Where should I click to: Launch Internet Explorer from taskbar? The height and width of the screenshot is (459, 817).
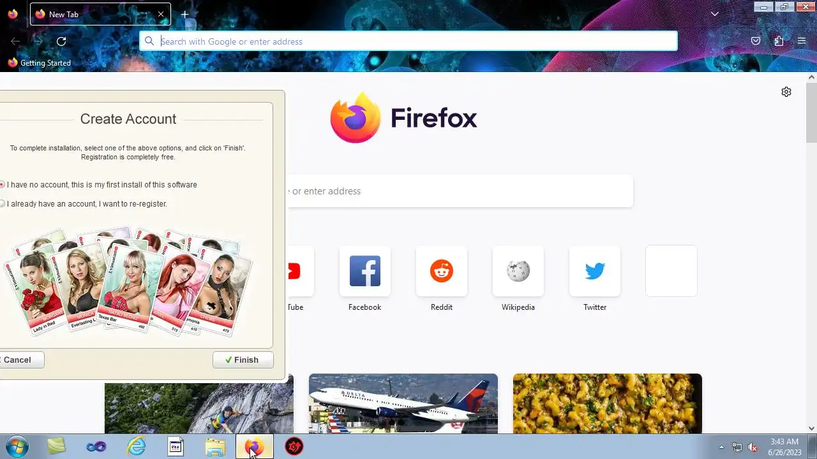coord(136,447)
